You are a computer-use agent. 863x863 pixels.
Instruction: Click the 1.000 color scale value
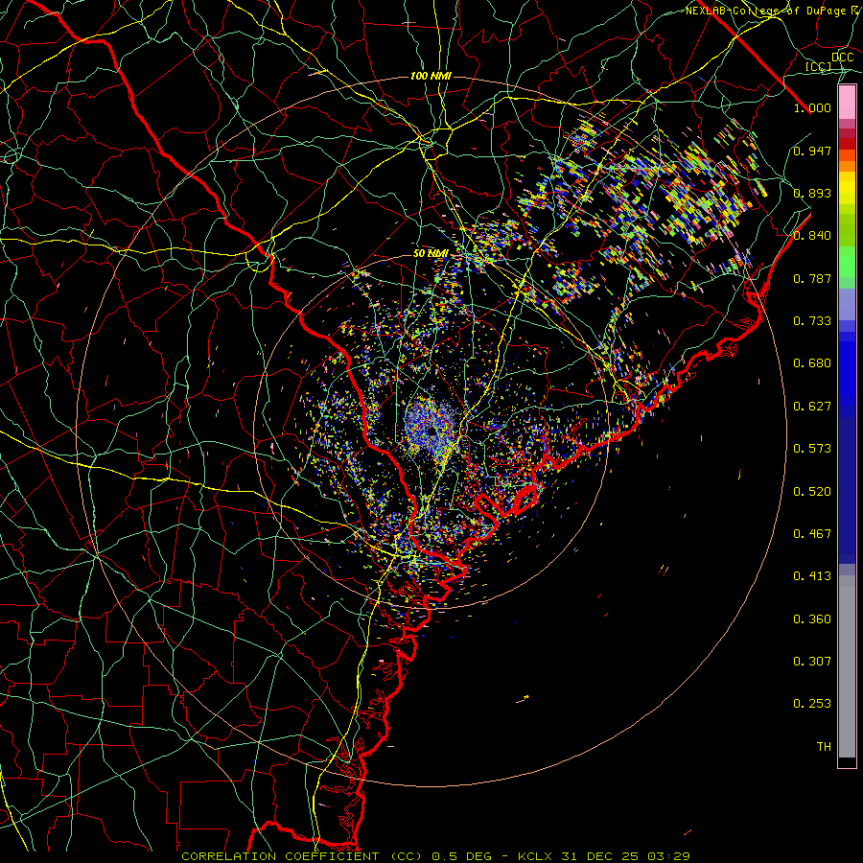(x=812, y=107)
